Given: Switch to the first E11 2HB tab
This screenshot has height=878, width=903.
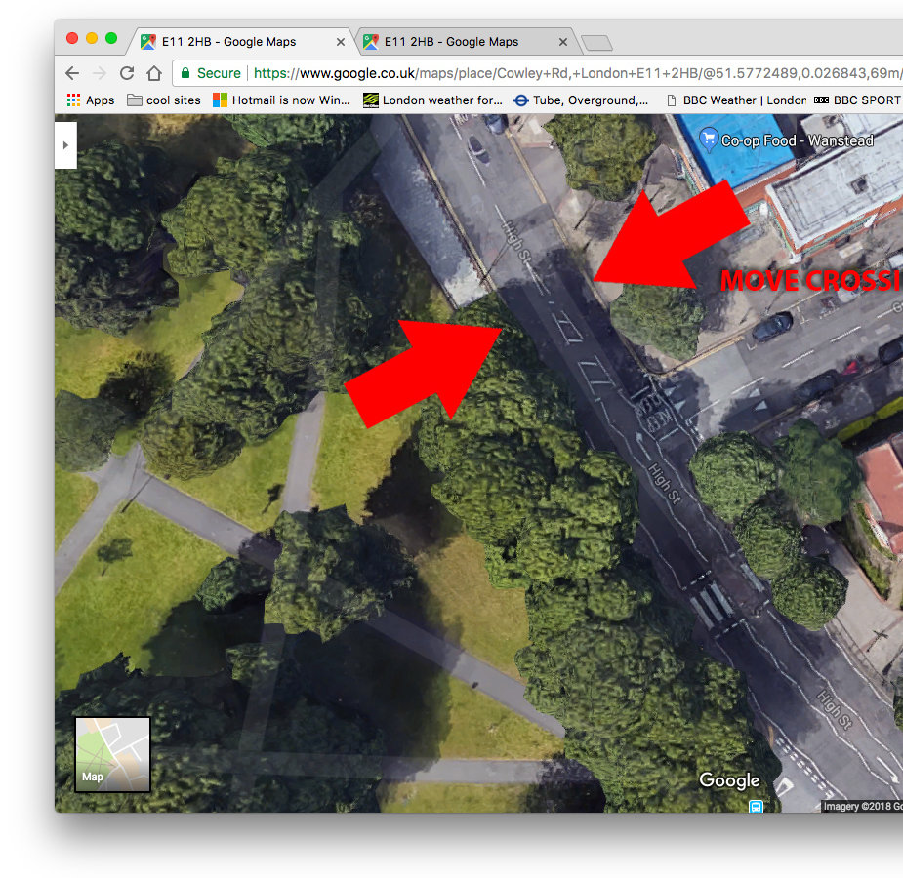Looking at the screenshot, I should pos(234,41).
